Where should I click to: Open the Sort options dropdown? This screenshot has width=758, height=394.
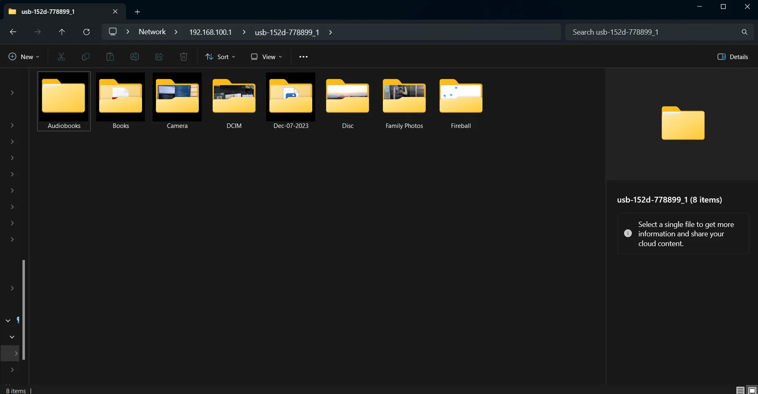pos(220,57)
